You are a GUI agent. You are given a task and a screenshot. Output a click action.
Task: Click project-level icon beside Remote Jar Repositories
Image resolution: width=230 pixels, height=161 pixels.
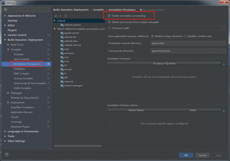48,98
